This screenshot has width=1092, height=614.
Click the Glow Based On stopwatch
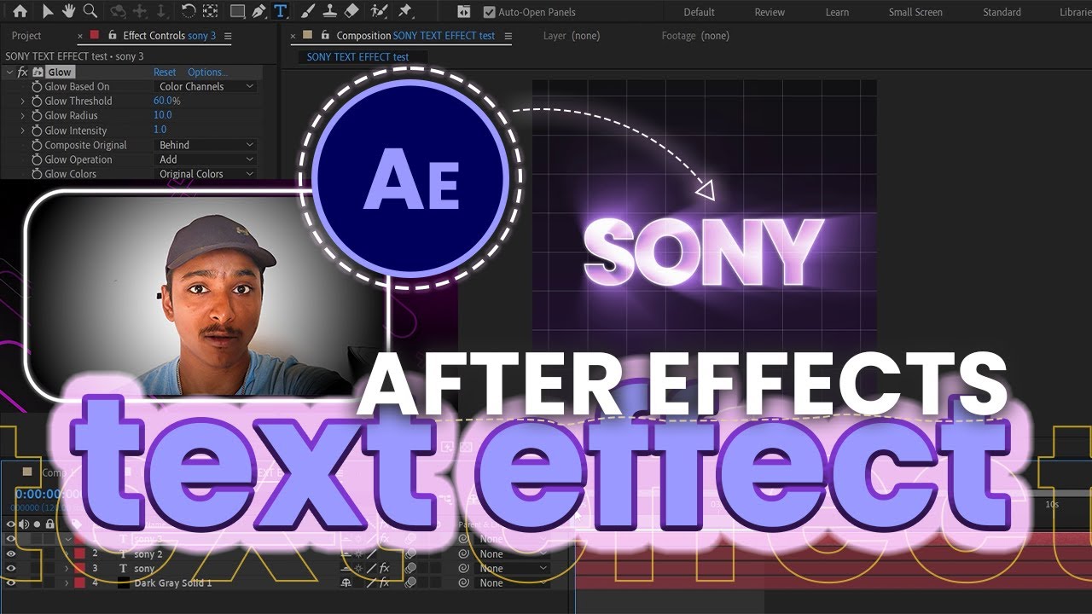pos(37,87)
